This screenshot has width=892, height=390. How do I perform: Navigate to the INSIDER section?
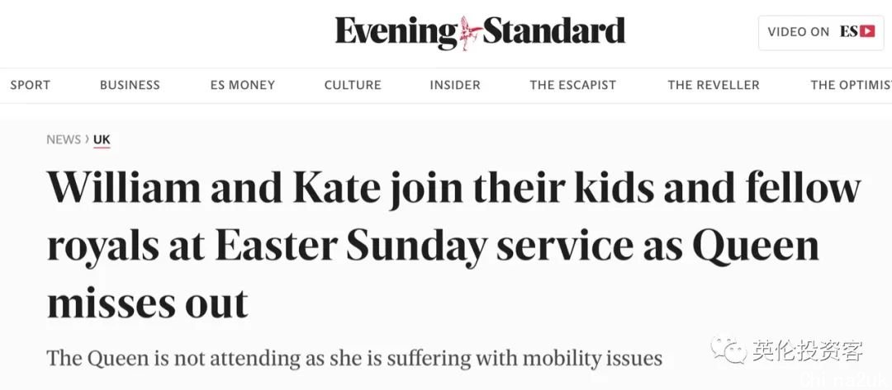(x=455, y=85)
